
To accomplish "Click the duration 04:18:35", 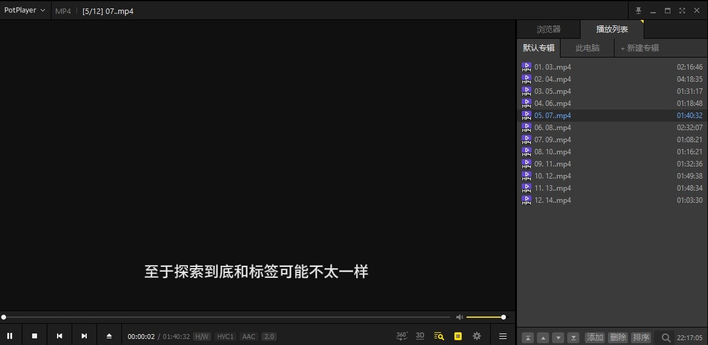I will pyautogui.click(x=689, y=79).
